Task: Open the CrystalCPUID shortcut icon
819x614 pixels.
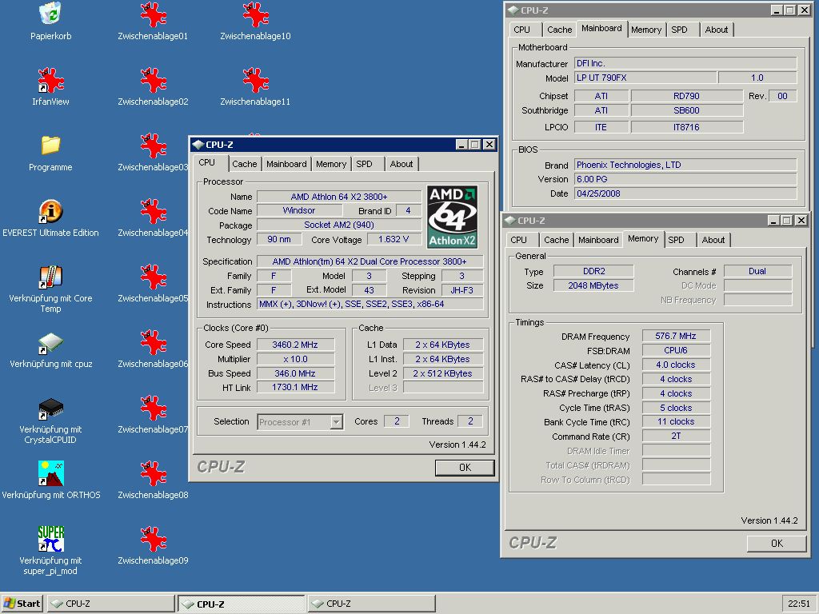Action: coord(50,409)
